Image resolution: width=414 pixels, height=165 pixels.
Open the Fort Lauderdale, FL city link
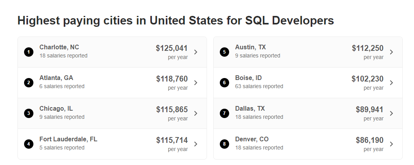pos(68,139)
